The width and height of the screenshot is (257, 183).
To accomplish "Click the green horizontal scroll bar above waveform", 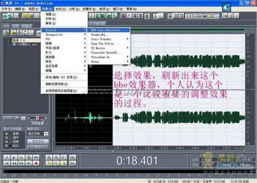I will [x=187, y=30].
